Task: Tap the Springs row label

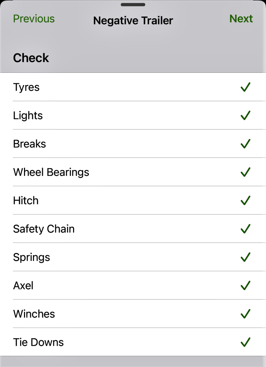Action: 32,257
